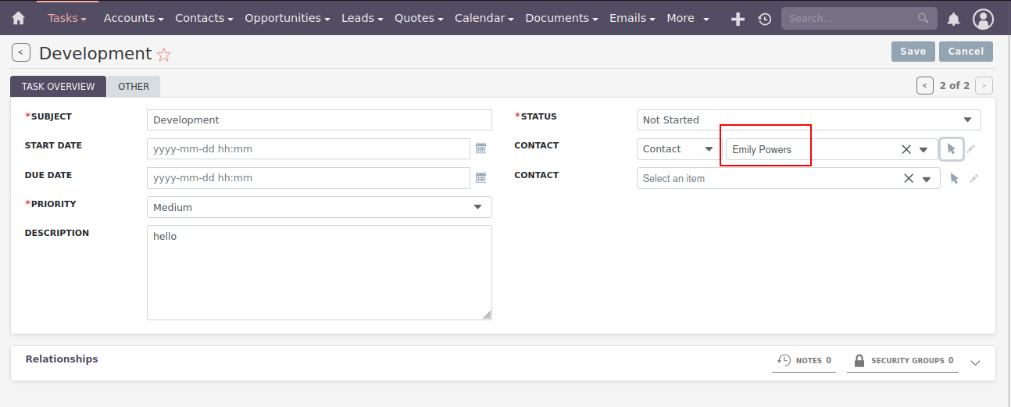Switch to the Other tab
Screen dimensions: 1011x407
pos(134,87)
